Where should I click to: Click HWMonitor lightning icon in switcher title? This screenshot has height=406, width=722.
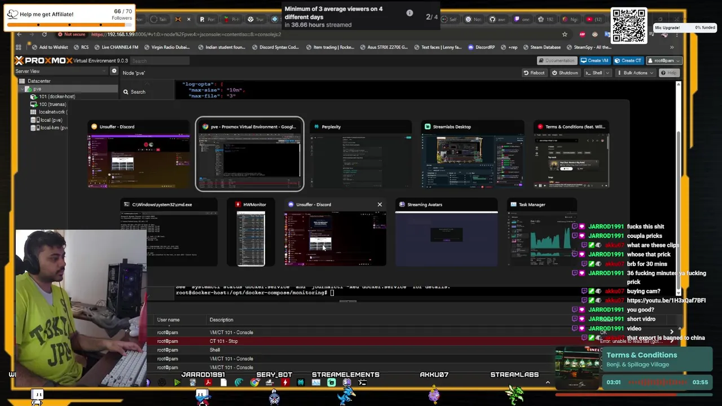tap(238, 205)
